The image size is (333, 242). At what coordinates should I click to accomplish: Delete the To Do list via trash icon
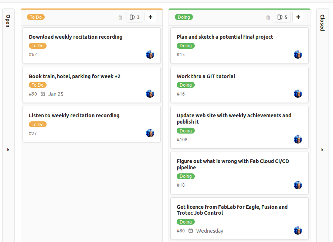tap(120, 17)
